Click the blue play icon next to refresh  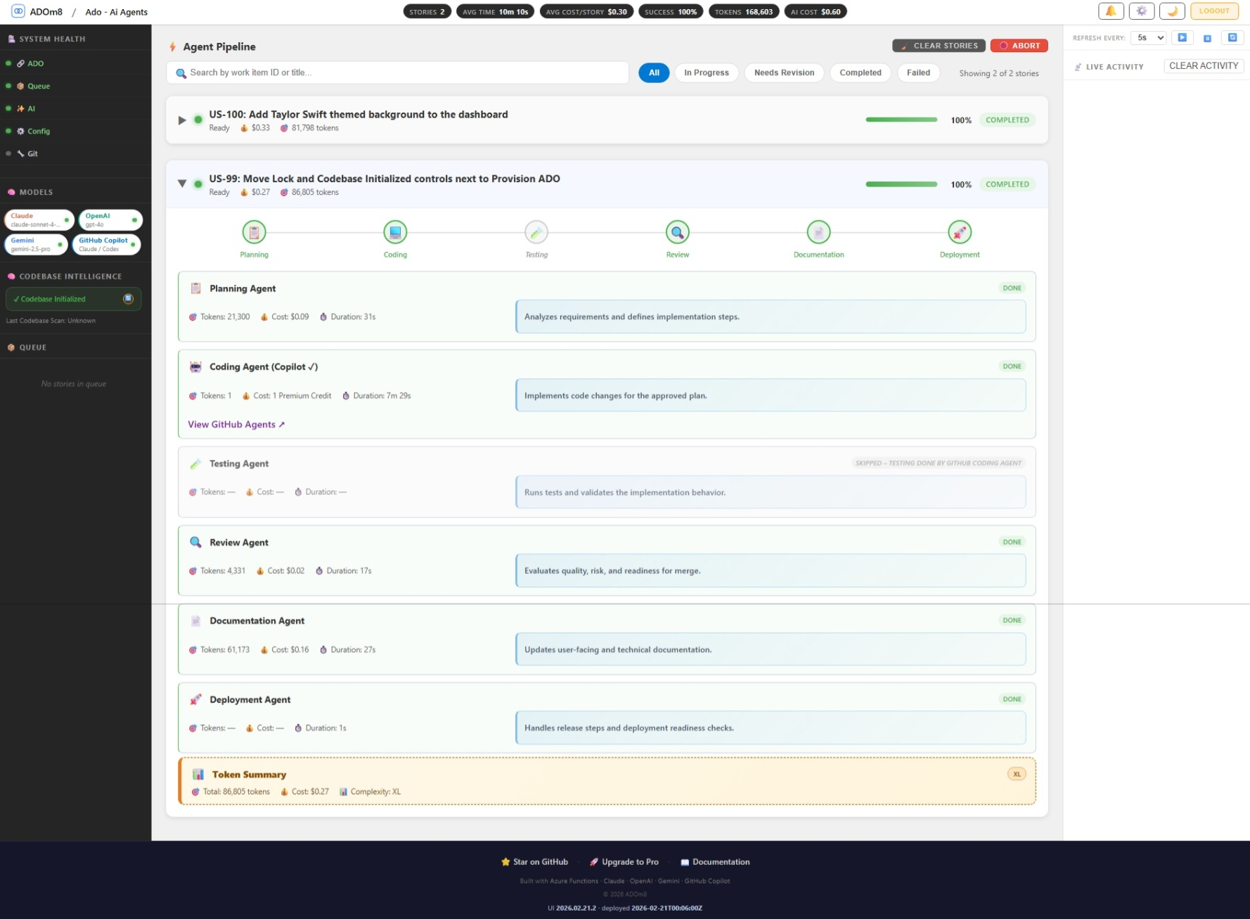click(1183, 38)
